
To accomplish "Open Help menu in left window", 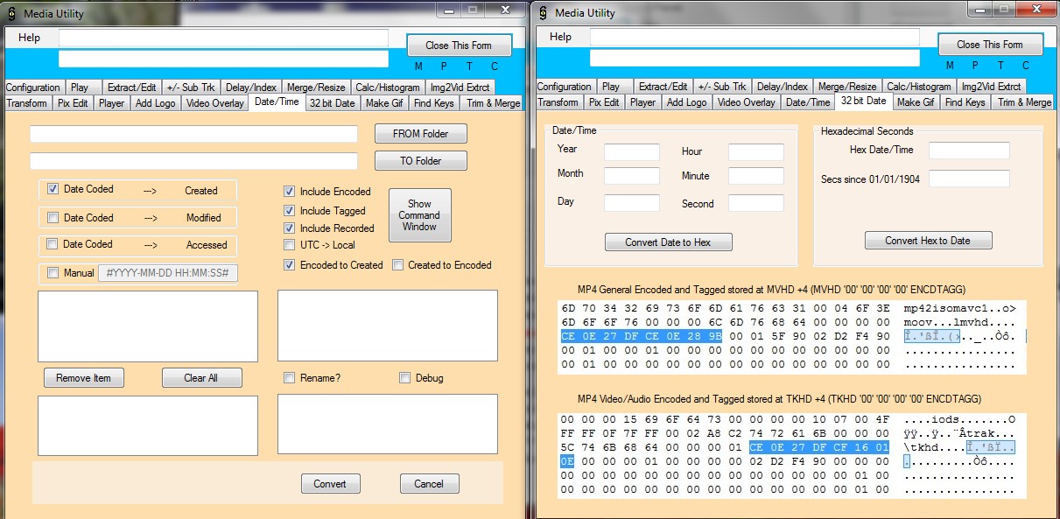I will click(x=30, y=38).
